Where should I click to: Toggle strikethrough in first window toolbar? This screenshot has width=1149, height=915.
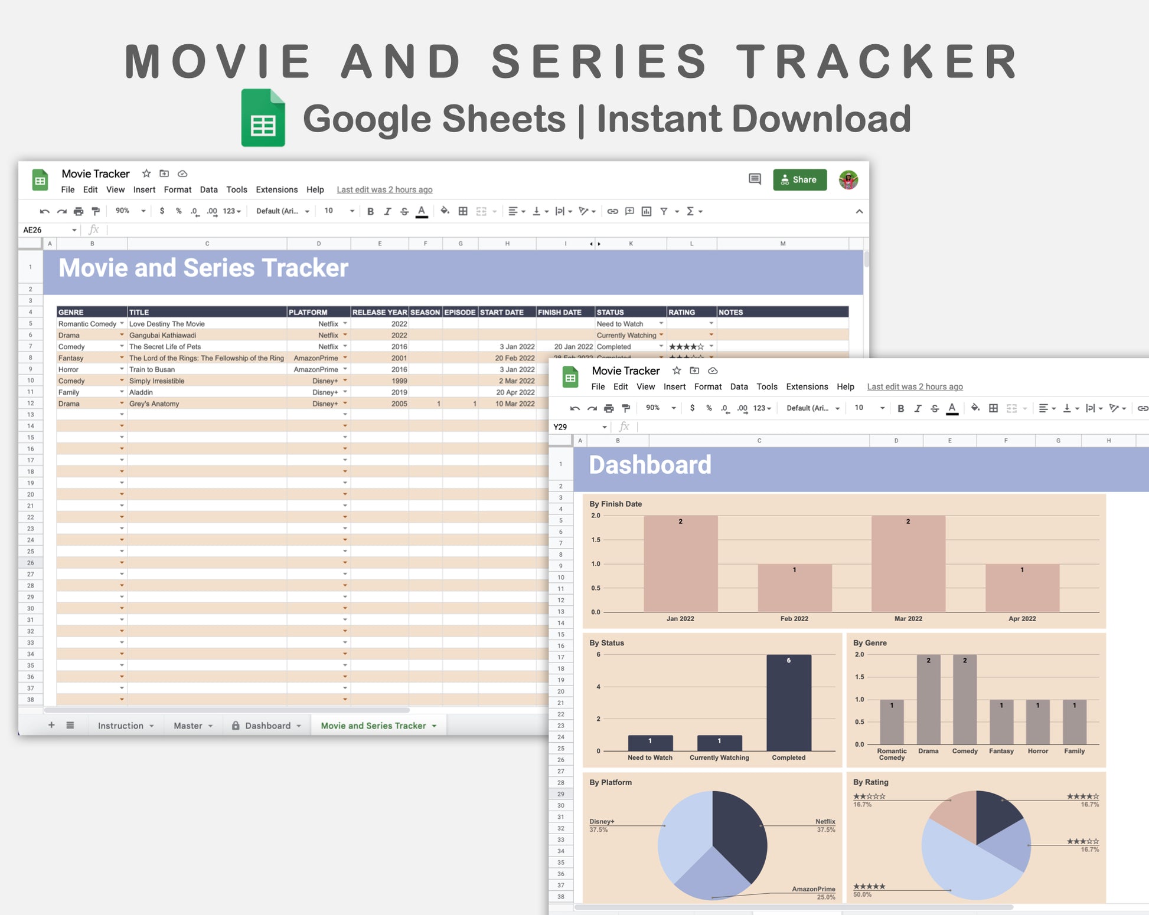click(404, 211)
